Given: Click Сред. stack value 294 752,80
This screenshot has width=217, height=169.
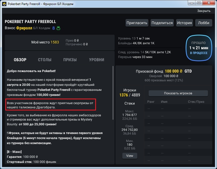Looking at the screenshot, I should [130, 130].
